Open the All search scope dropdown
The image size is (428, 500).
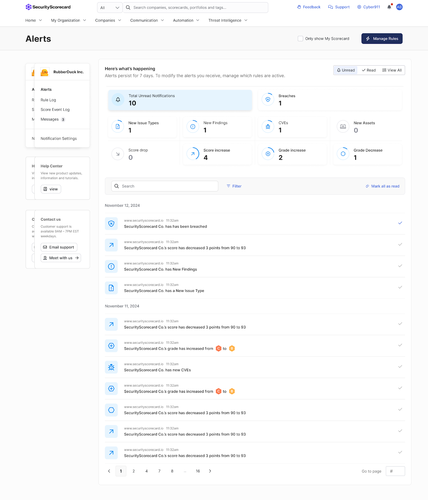pos(110,7)
